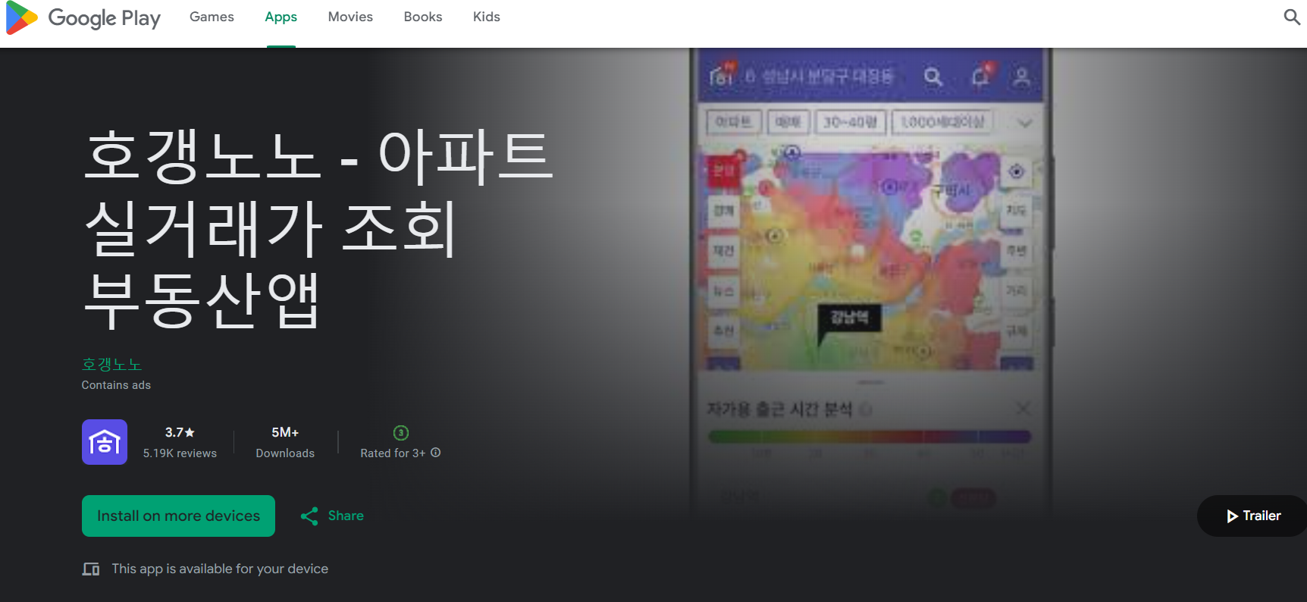Select the Apps tab
The height and width of the screenshot is (602, 1307).
pos(281,17)
